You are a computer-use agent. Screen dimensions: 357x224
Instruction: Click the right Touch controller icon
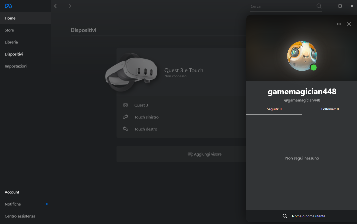pos(125,129)
